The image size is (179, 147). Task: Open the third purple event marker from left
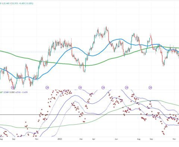(x=80, y=88)
